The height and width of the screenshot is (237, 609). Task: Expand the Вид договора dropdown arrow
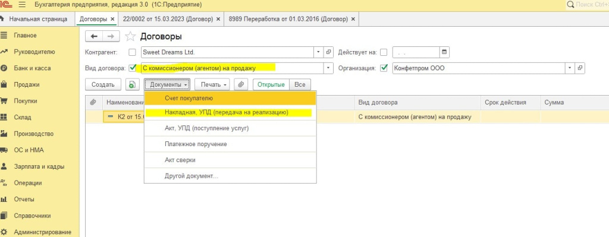click(x=328, y=68)
